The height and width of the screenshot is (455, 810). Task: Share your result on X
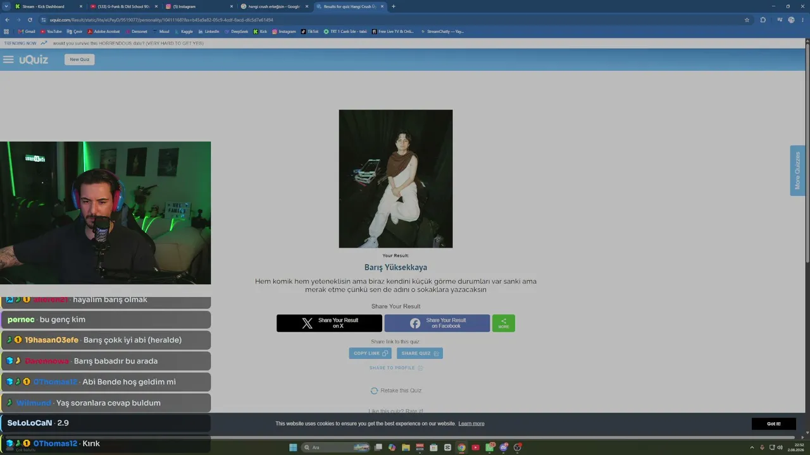click(x=329, y=323)
